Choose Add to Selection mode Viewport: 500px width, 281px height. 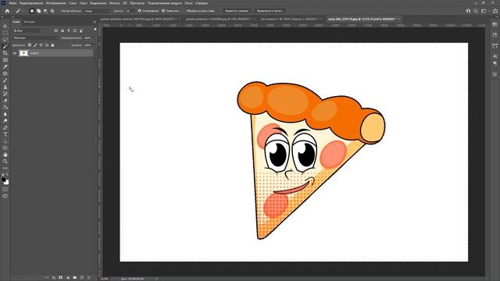(38, 11)
